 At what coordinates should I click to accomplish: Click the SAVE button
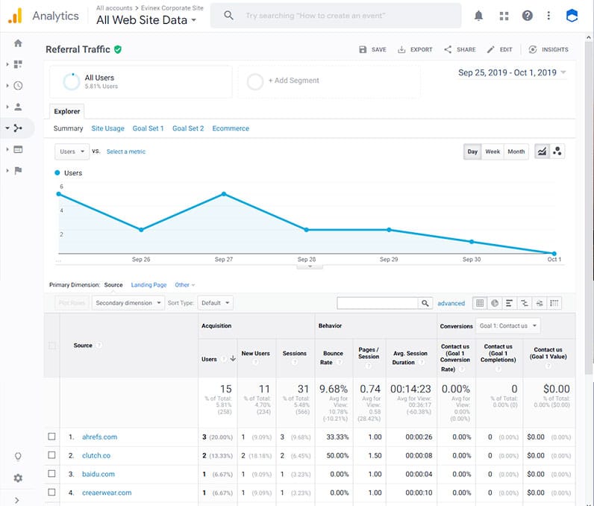373,49
